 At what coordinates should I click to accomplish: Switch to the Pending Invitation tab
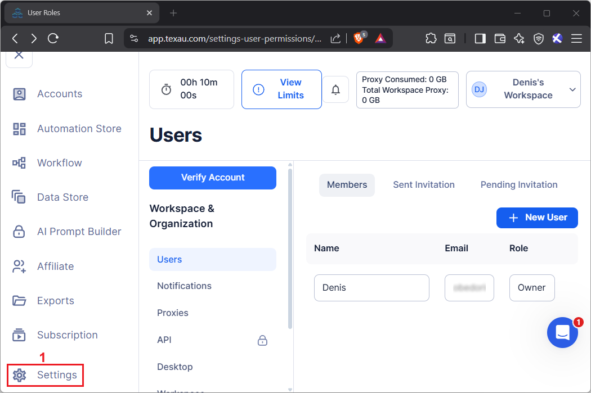click(518, 185)
